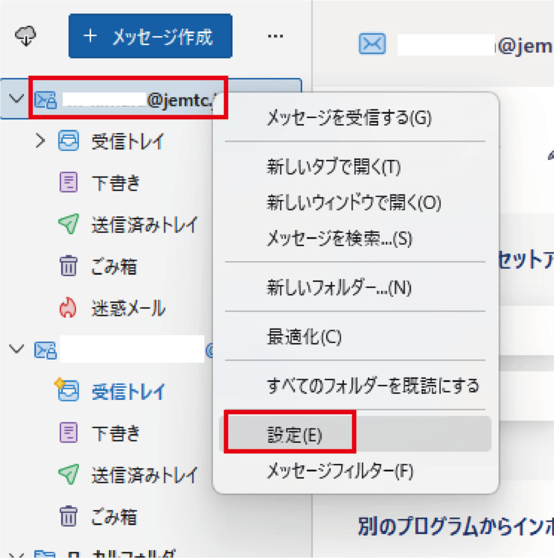554x558 pixels.
Task: Select the first account's 受信トレイ inbox icon
Action: pos(69,142)
